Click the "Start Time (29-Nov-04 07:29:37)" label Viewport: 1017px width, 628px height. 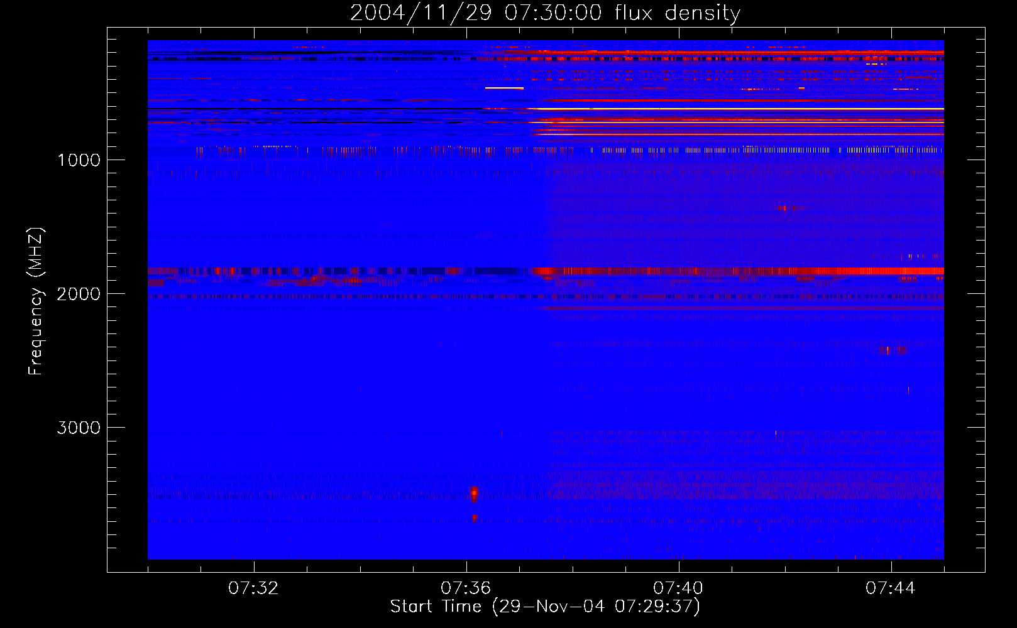point(545,607)
